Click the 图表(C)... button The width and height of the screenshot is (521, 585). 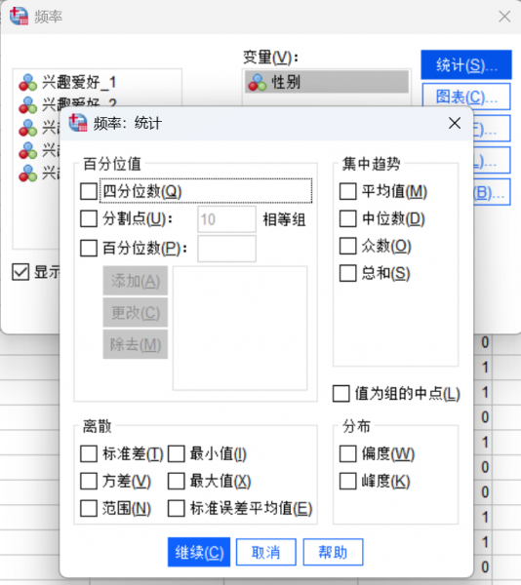tap(466, 97)
